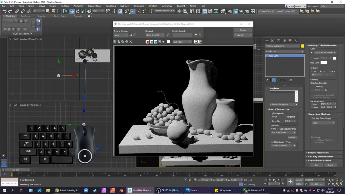Clear the rendered frame with X icon

(131, 42)
